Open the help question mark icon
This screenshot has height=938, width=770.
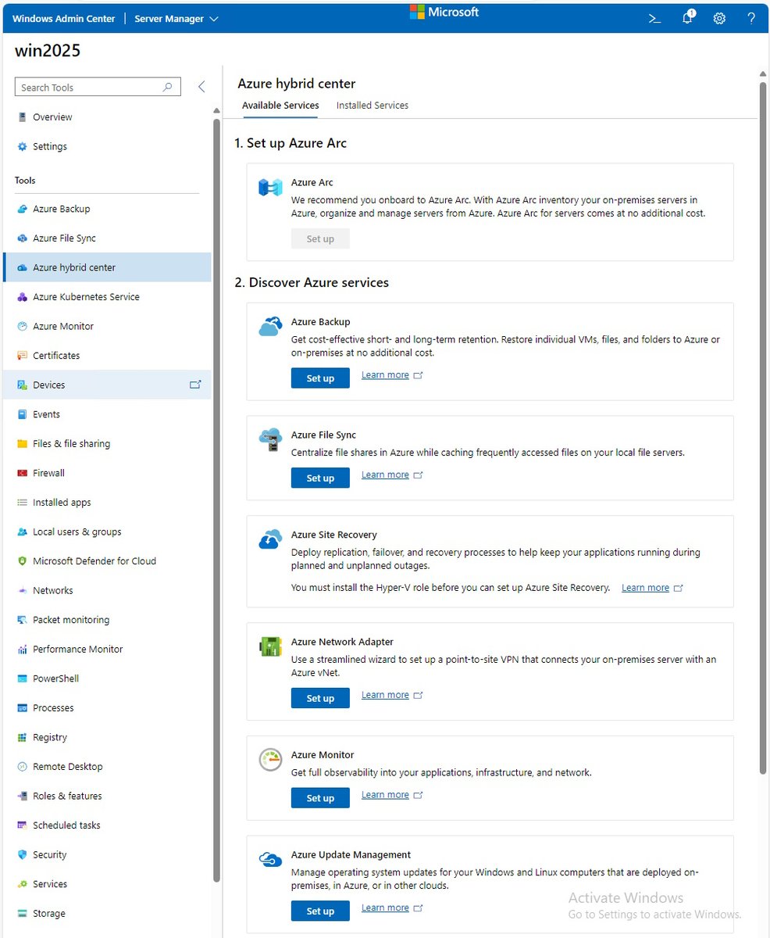tap(751, 18)
